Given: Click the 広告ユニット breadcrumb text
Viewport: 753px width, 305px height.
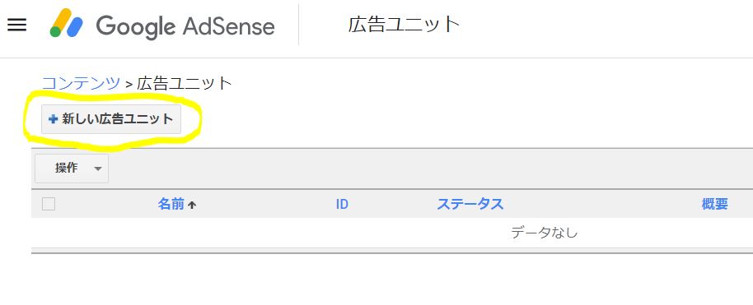Looking at the screenshot, I should pos(185,83).
